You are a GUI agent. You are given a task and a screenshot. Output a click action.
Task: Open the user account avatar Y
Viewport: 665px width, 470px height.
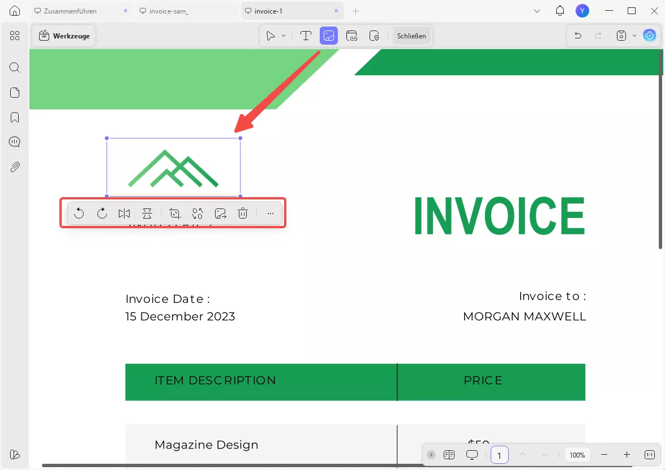tap(582, 11)
